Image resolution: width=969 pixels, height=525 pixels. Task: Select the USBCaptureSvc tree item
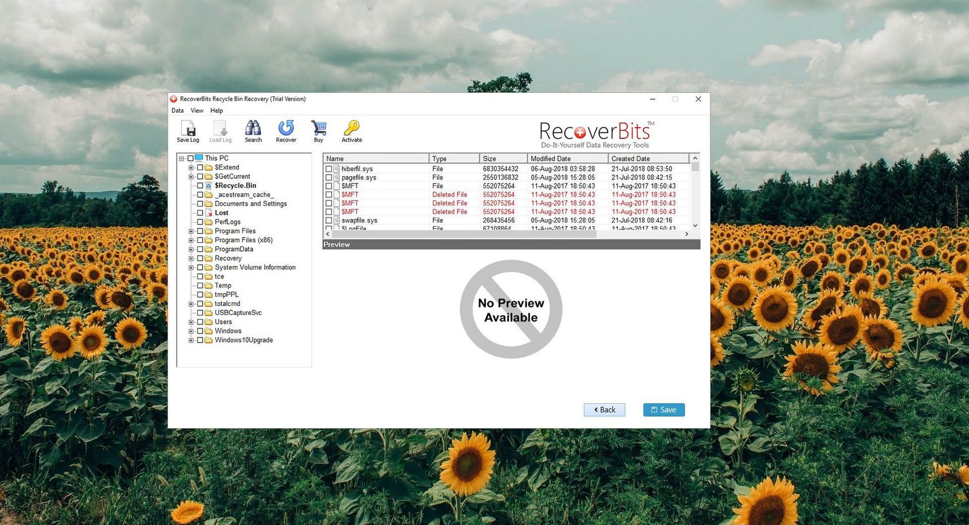(238, 313)
